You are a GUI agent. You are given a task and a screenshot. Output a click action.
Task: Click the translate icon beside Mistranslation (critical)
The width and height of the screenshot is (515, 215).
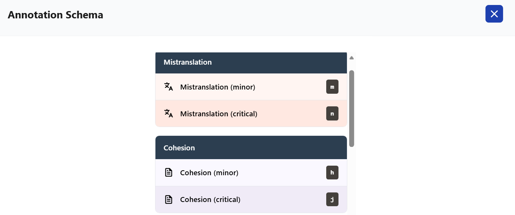point(168,114)
